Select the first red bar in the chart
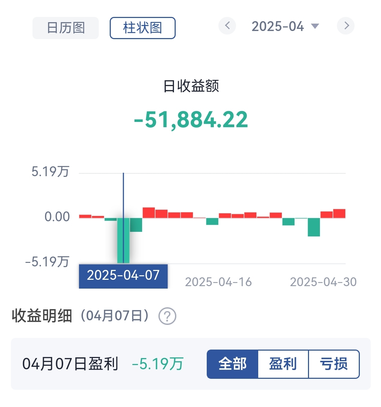The width and height of the screenshot is (381, 407). [x=85, y=216]
